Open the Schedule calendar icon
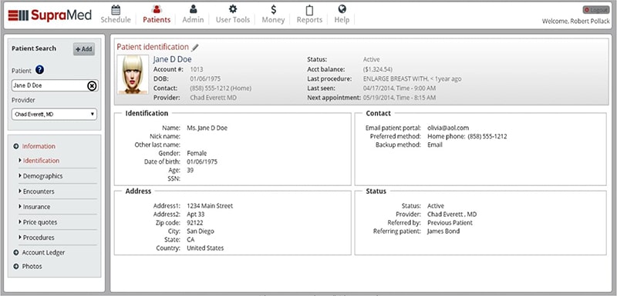Viewport: 617px width, 296px height. point(116,9)
